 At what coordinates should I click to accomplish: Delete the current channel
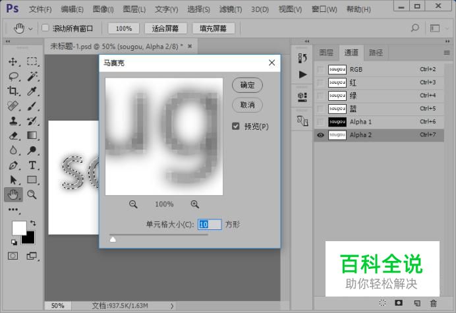434,303
